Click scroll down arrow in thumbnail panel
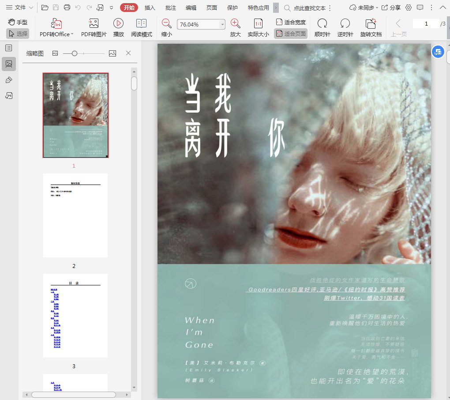This screenshot has width=450, height=400. pos(134,387)
